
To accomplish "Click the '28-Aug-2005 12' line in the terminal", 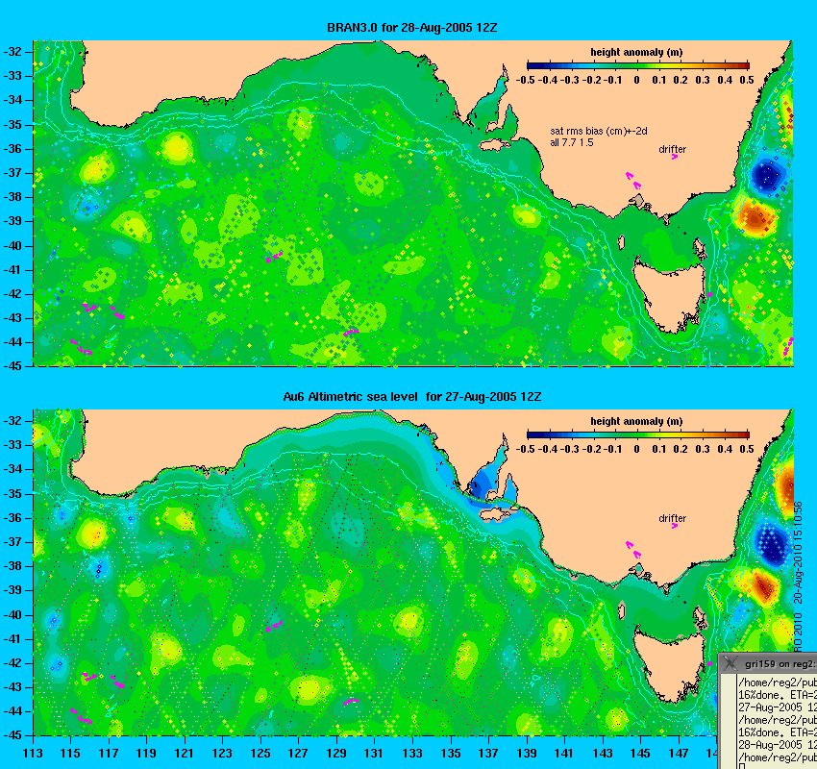I will 778,745.
